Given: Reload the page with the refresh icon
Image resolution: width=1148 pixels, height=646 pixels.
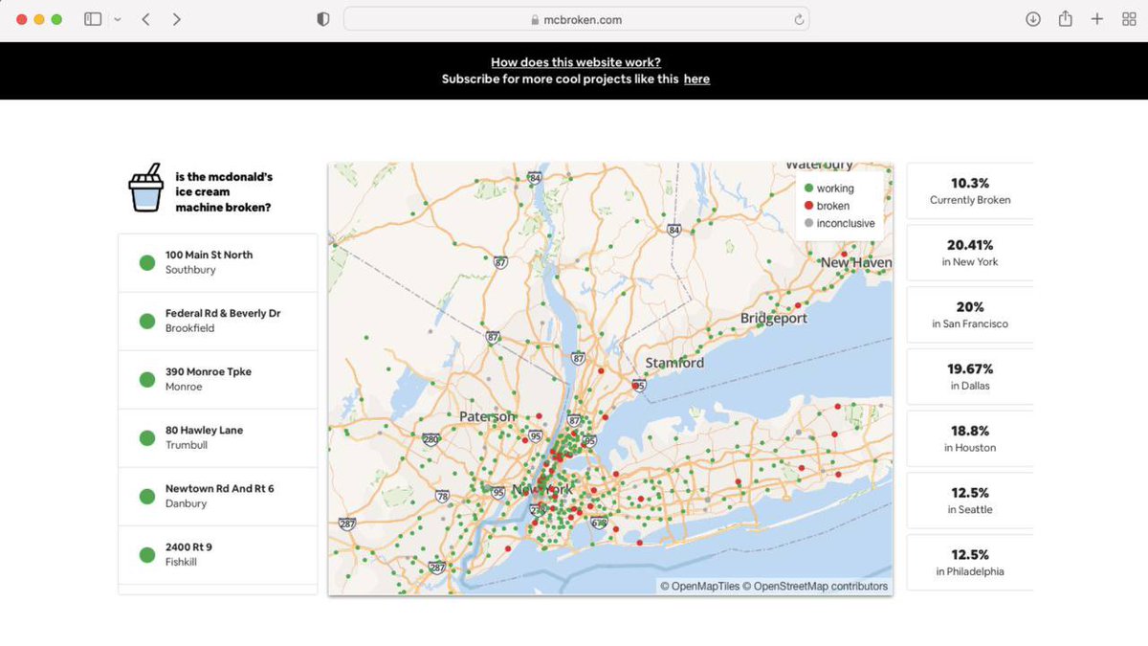Looking at the screenshot, I should [x=799, y=19].
